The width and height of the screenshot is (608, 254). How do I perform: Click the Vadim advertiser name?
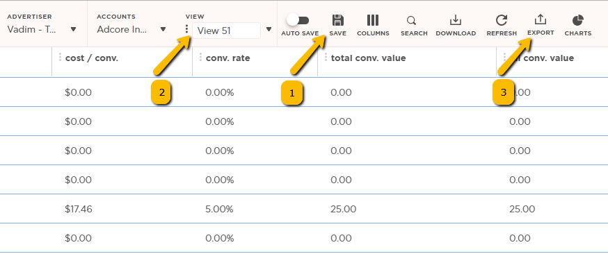32,29
